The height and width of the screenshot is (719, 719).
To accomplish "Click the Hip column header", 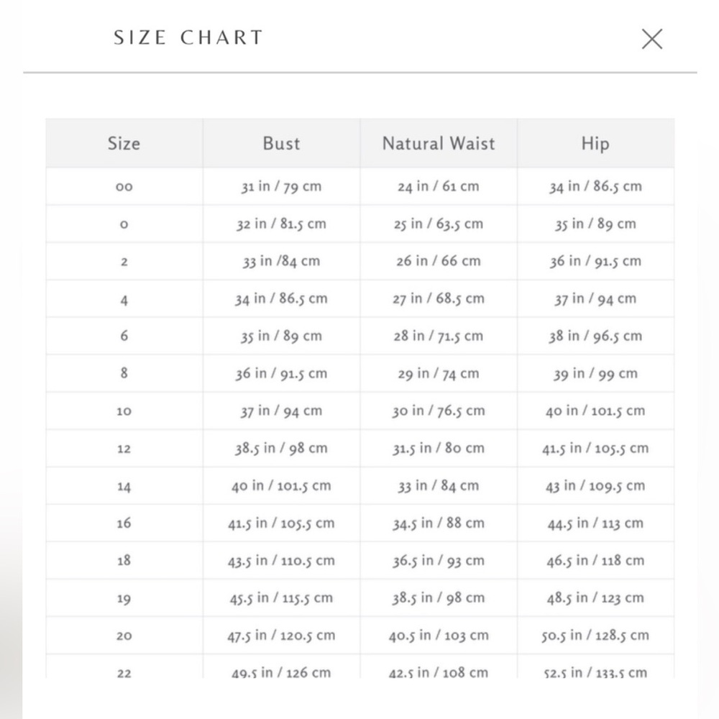I will click(595, 144).
